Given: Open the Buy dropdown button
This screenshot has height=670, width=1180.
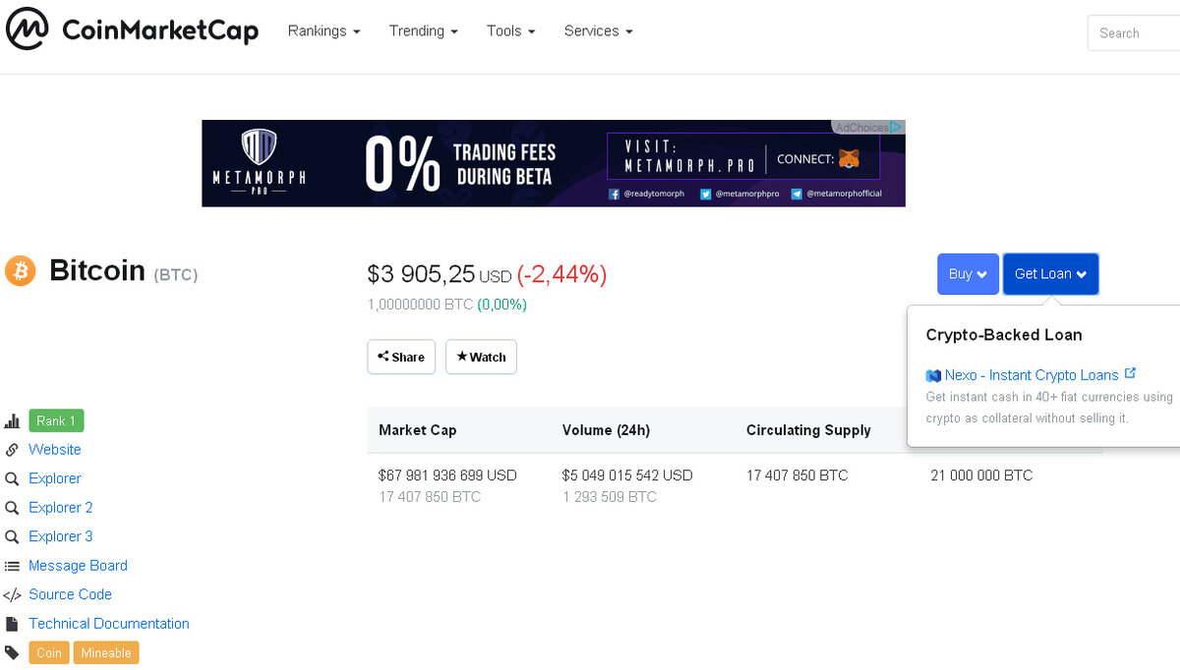Looking at the screenshot, I should click(x=968, y=274).
